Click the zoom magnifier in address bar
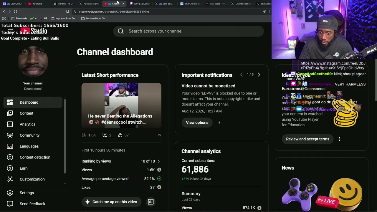This screenshot has height=212, width=377. tap(265, 11)
